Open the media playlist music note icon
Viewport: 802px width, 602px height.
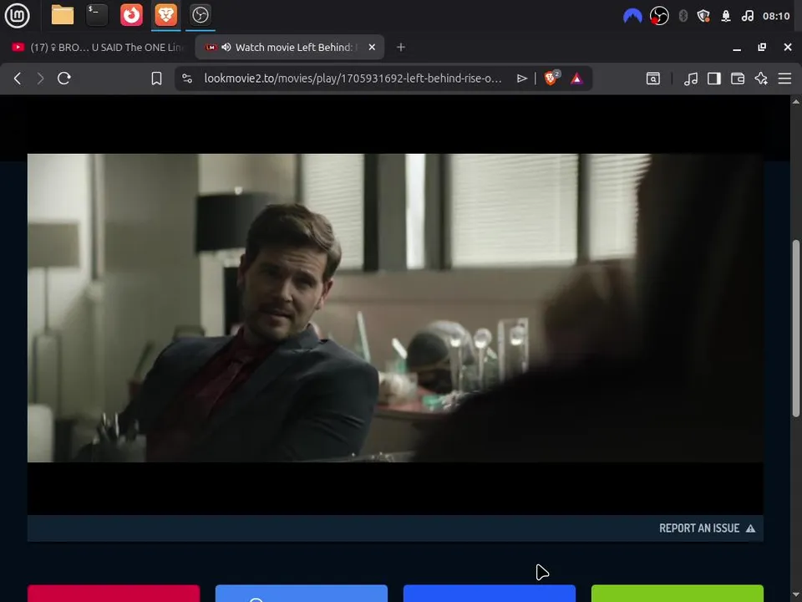691,79
